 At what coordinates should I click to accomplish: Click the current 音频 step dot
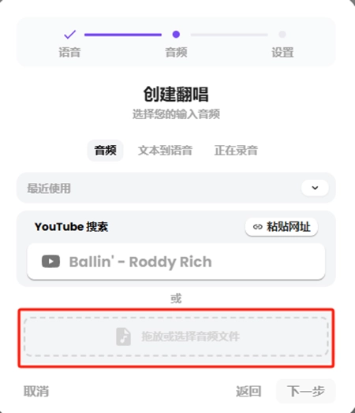[176, 34]
